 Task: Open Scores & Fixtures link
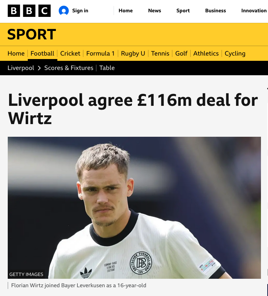pos(69,68)
